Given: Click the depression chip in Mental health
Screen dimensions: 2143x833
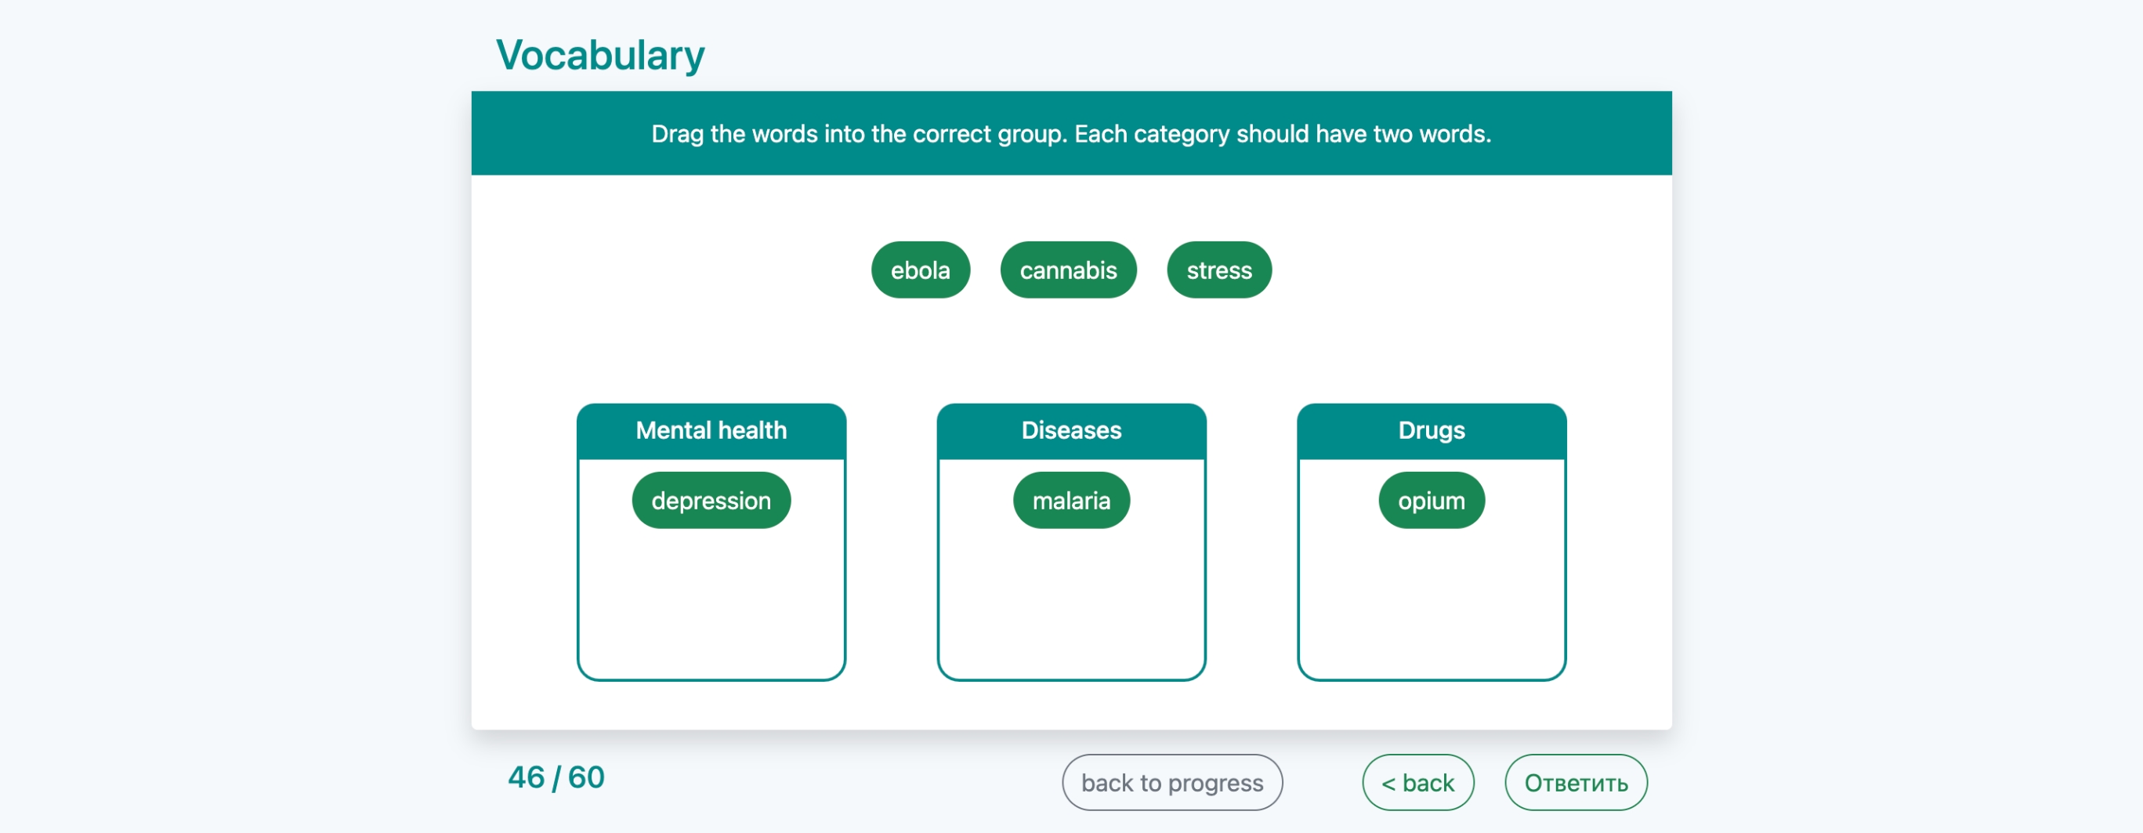Looking at the screenshot, I should pyautogui.click(x=711, y=500).
